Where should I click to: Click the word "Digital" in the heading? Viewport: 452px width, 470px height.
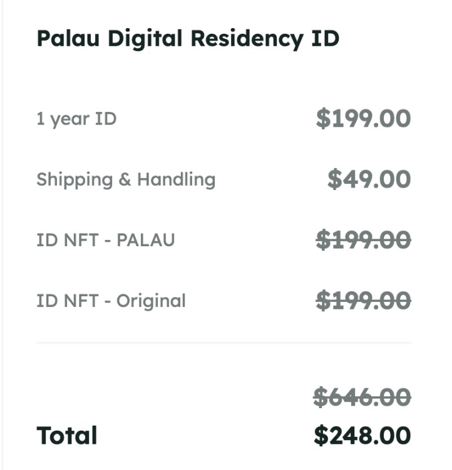tap(146, 38)
